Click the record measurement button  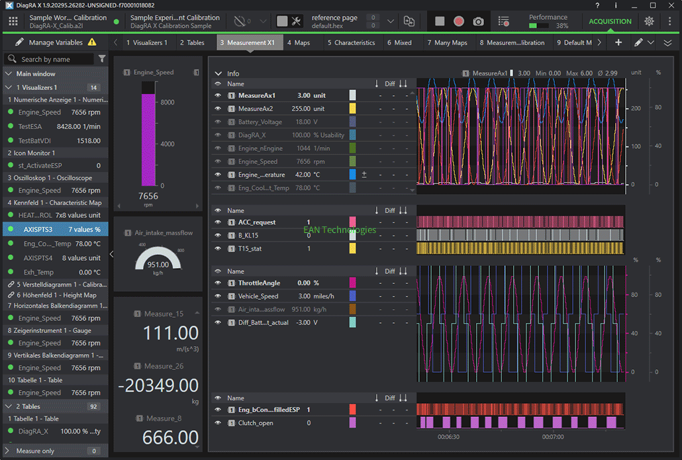459,21
